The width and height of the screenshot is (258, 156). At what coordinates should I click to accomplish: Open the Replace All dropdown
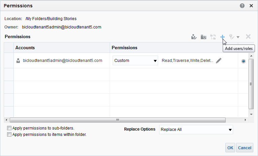click(196, 130)
